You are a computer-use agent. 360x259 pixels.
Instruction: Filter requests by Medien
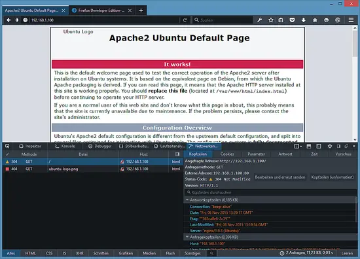tap(149, 253)
